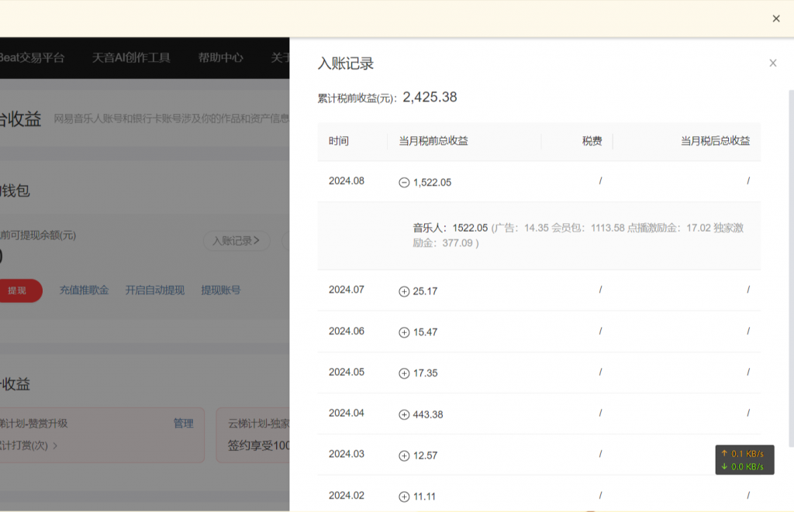Select 天音AI创作工具 in the navigation bar
Screen dimensions: 794x512
[x=131, y=58]
